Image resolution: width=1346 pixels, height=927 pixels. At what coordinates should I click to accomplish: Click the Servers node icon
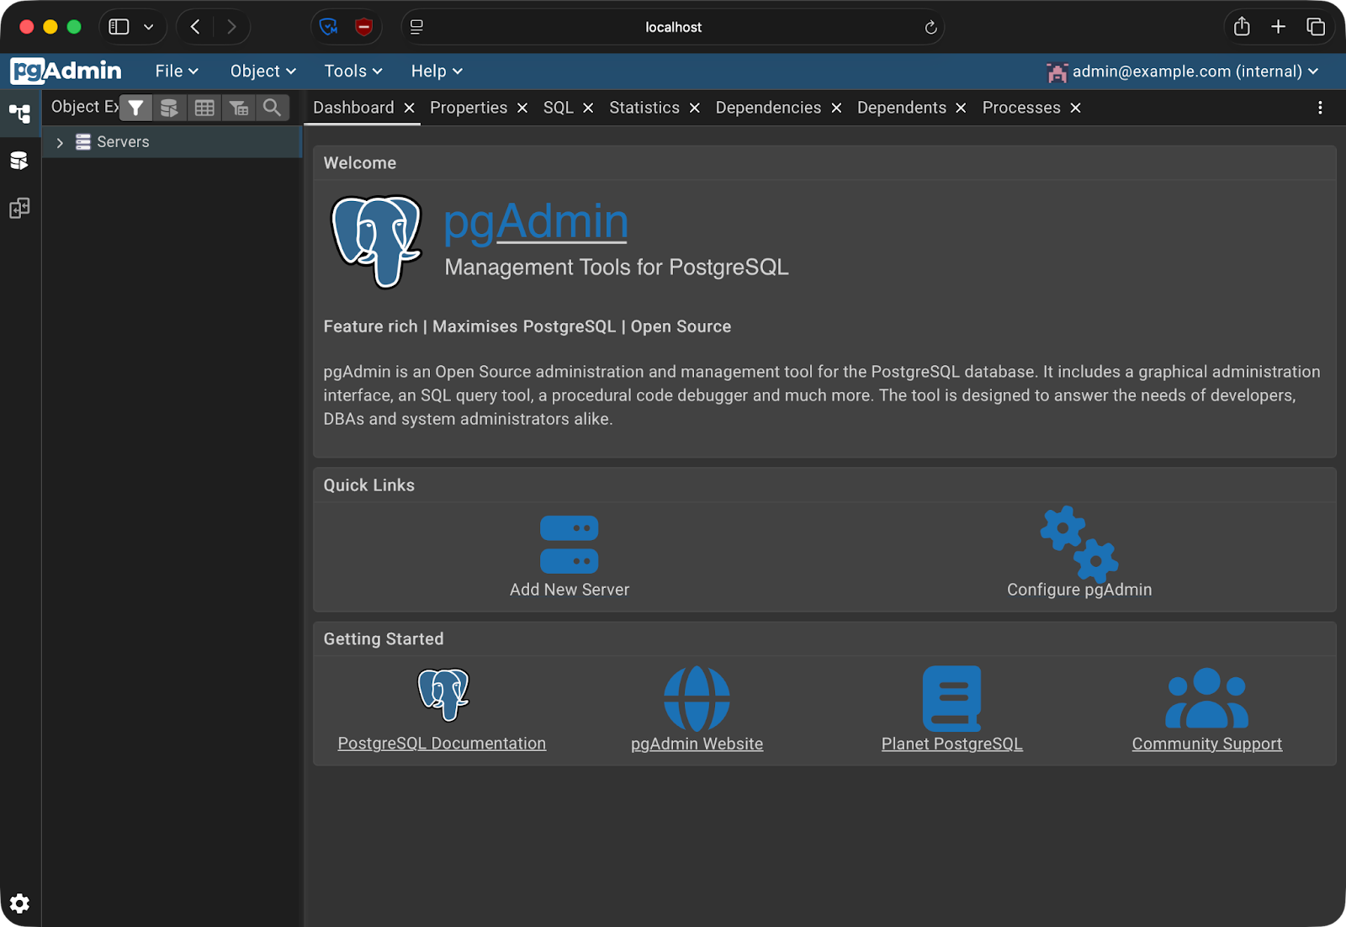[83, 142]
